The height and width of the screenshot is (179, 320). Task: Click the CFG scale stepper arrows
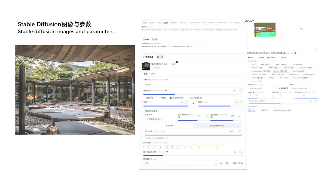241,152
